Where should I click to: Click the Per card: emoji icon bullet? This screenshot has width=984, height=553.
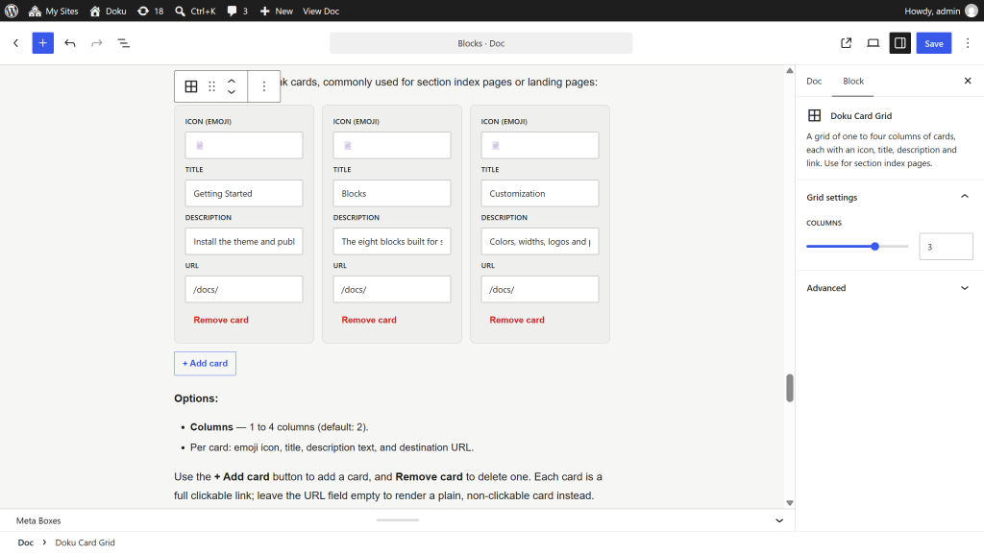point(332,447)
